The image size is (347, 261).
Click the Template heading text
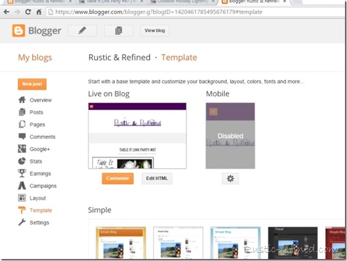coord(179,57)
